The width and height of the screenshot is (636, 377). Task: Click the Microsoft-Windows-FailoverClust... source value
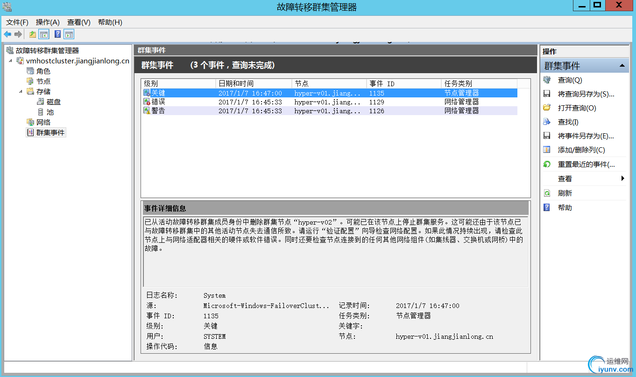click(267, 306)
